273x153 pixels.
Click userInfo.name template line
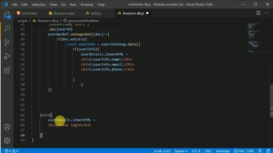[106, 59]
